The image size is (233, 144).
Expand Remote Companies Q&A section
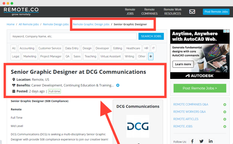(x=225, y=104)
